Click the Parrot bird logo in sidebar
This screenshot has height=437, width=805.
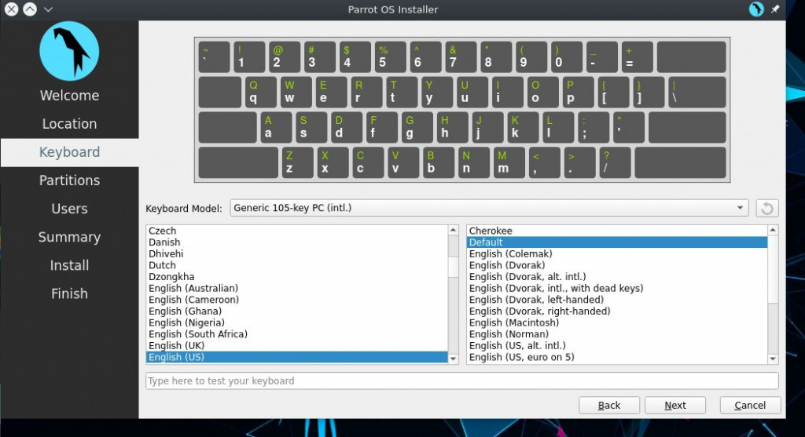point(69,51)
